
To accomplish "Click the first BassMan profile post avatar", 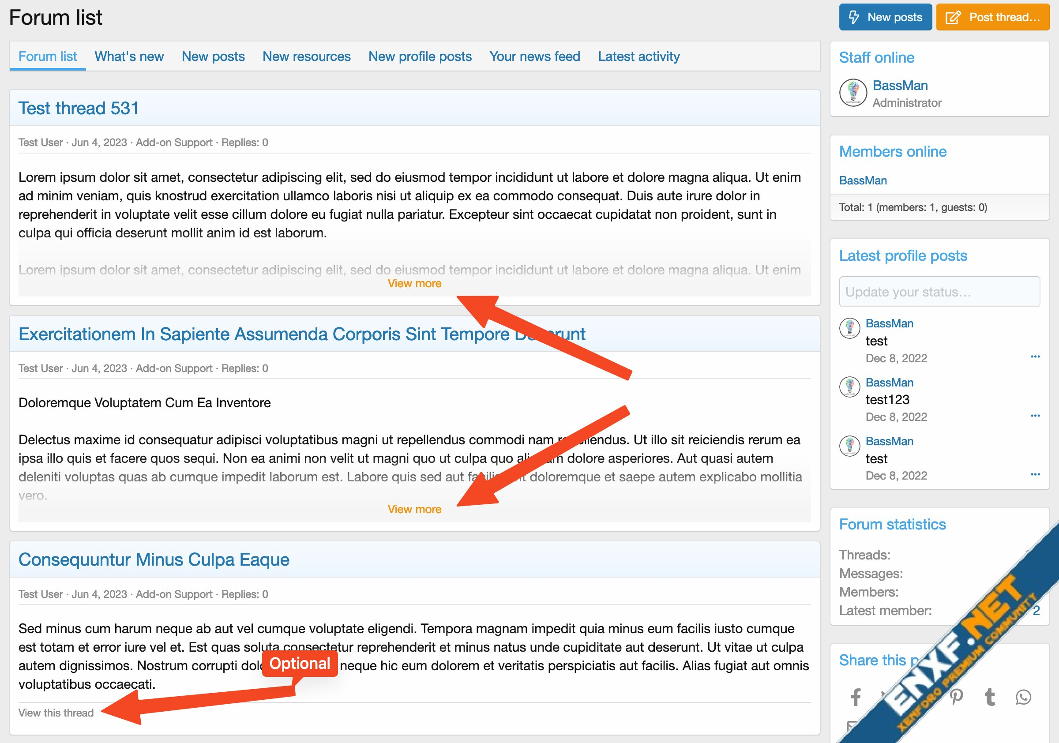I will pyautogui.click(x=849, y=328).
